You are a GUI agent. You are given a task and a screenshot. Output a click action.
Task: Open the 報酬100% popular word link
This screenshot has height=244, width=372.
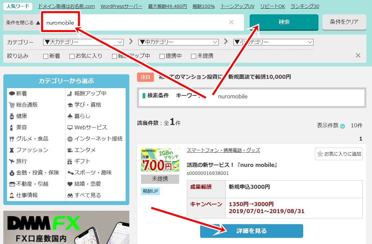pos(203,6)
